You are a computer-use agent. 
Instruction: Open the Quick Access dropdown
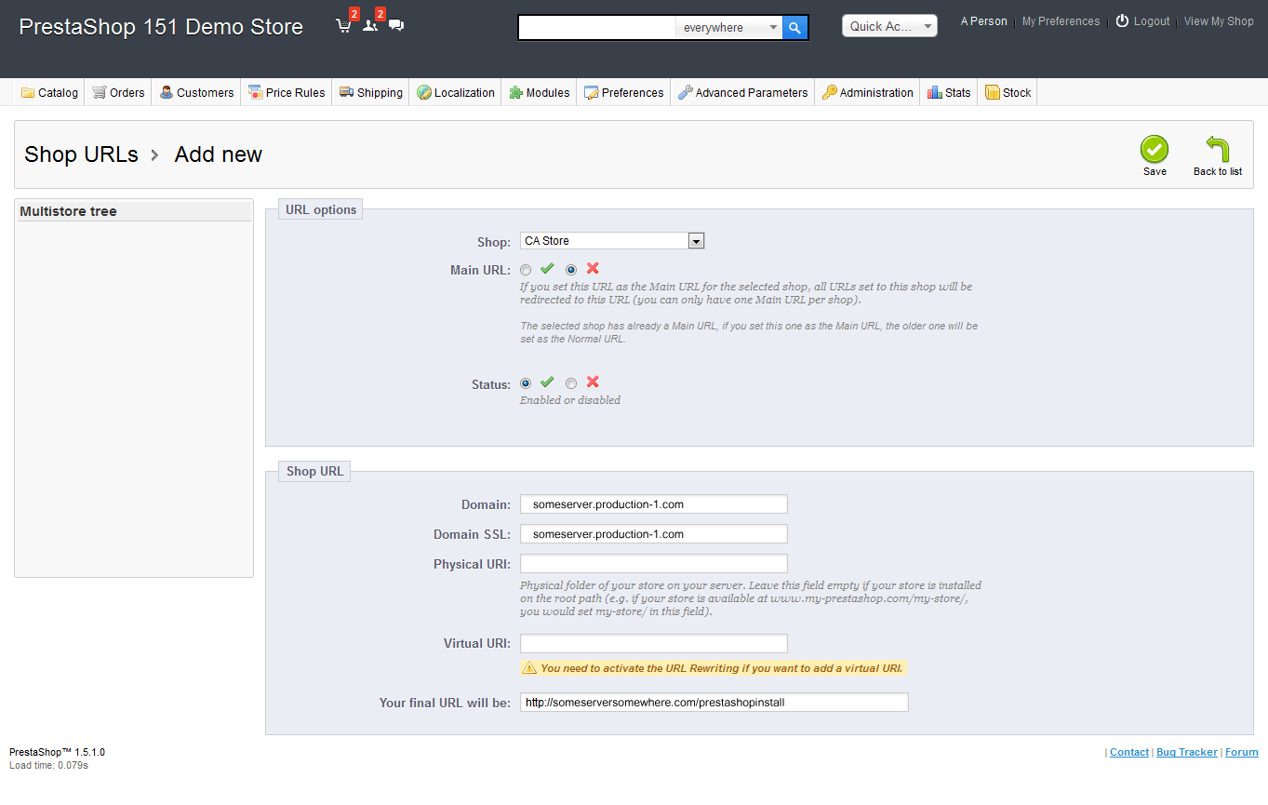[888, 26]
